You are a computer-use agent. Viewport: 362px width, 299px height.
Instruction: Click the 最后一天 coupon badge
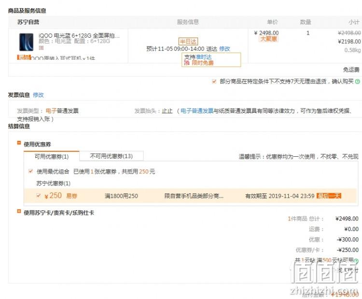329,196
